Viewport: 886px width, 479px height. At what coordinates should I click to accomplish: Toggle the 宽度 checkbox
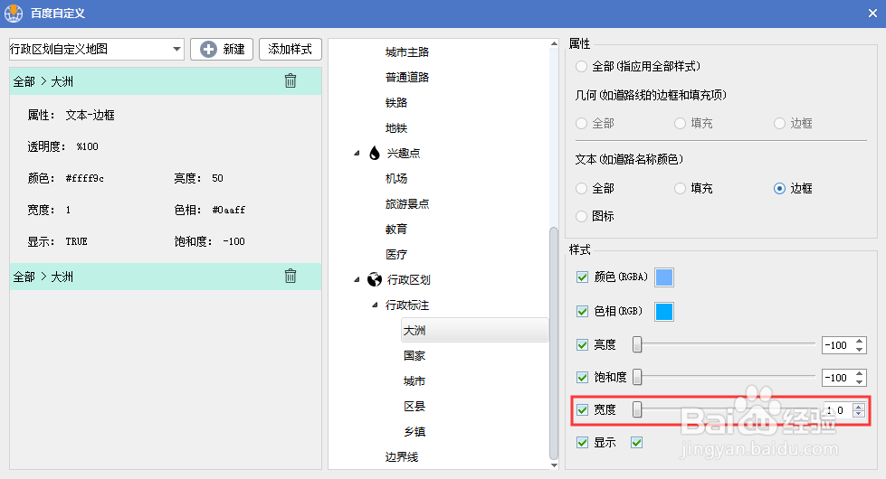click(582, 410)
